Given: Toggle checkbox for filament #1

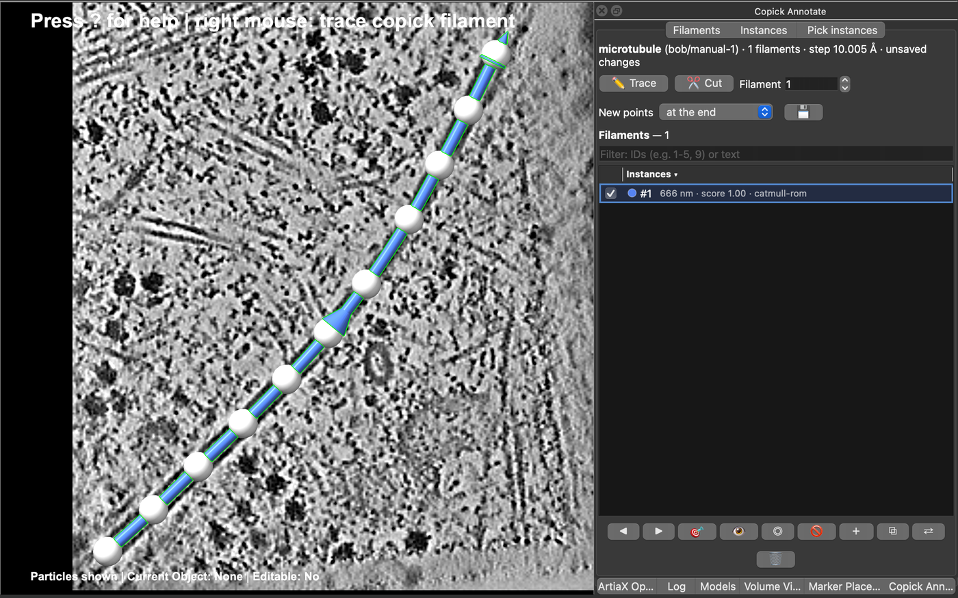Looking at the screenshot, I should 611,194.
